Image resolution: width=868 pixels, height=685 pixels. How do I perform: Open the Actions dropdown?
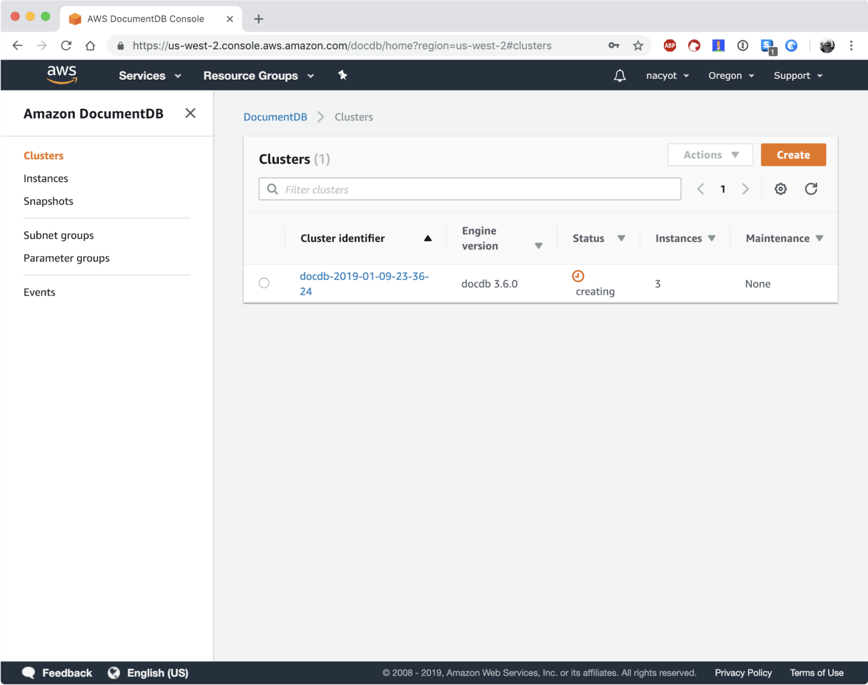point(711,155)
